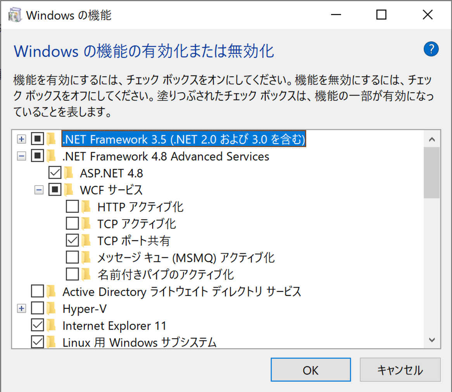The height and width of the screenshot is (392, 452).
Task: Select the TCP アクティブ化 label
Action: [136, 224]
